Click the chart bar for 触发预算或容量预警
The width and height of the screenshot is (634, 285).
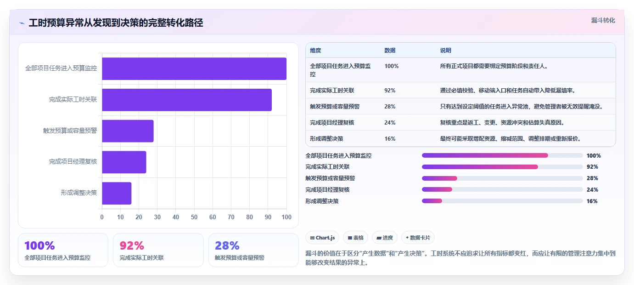128,131
